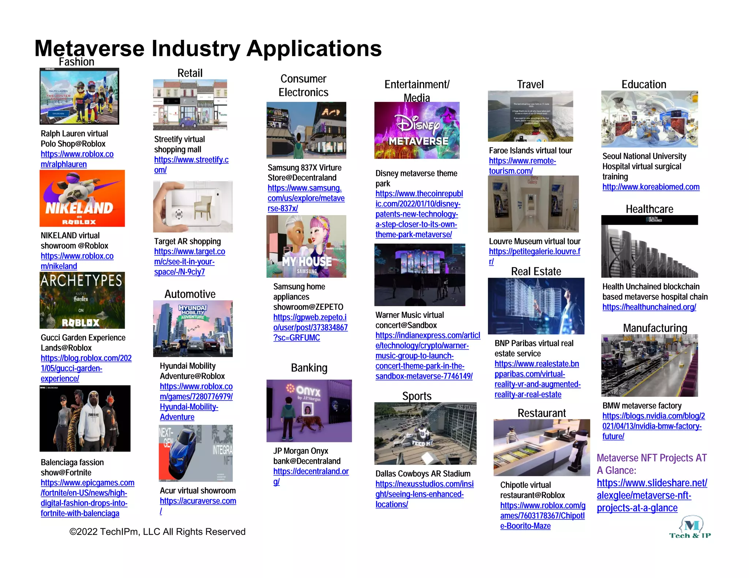
Task: Select the Education heading
Action: click(x=644, y=84)
